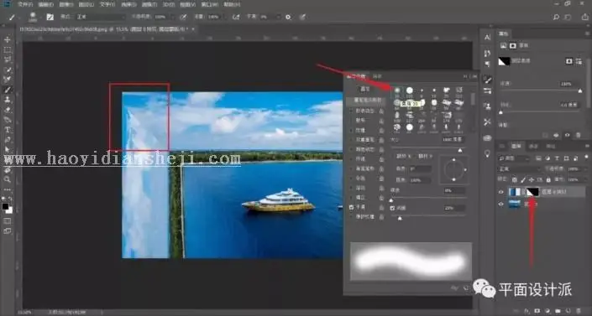Open the File menu

[x=25, y=4]
